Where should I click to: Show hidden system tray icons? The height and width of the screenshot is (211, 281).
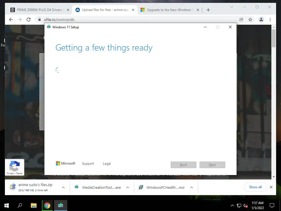point(232,206)
